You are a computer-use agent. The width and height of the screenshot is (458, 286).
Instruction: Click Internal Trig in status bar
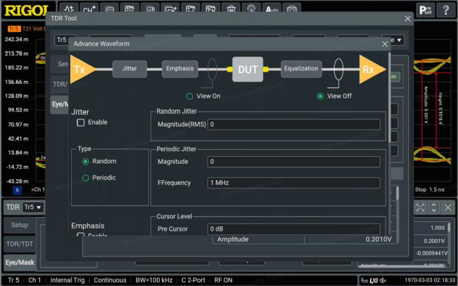(67, 280)
